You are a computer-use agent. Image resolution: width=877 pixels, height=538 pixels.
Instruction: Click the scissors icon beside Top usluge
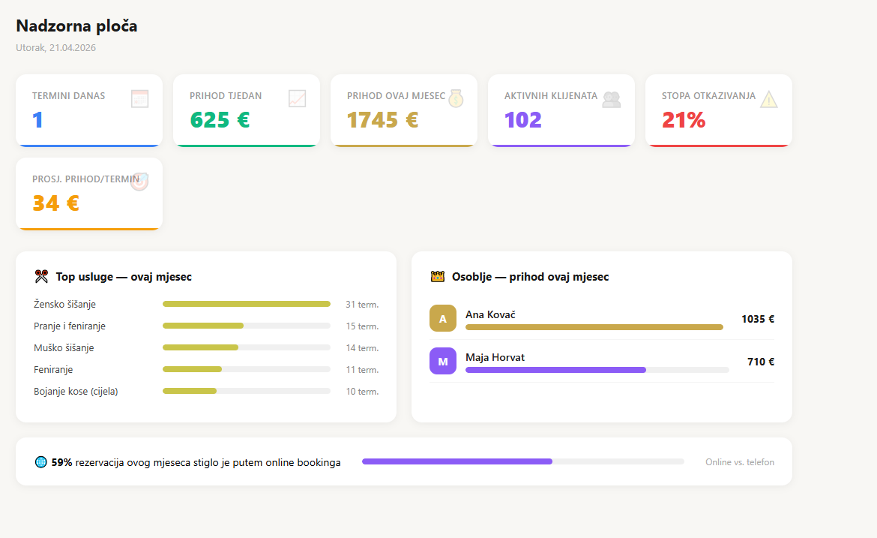pyautogui.click(x=41, y=277)
